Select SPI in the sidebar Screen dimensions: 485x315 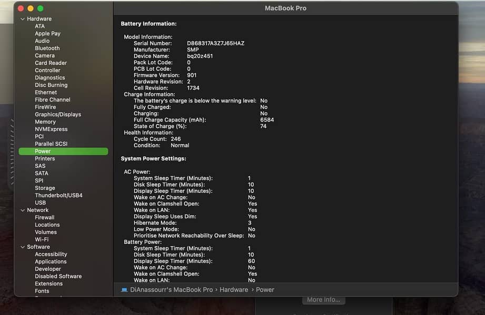click(39, 181)
